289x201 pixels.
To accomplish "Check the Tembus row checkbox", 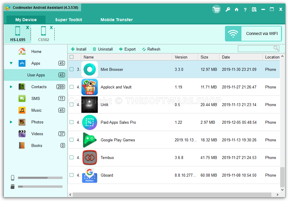I will 71,158.
